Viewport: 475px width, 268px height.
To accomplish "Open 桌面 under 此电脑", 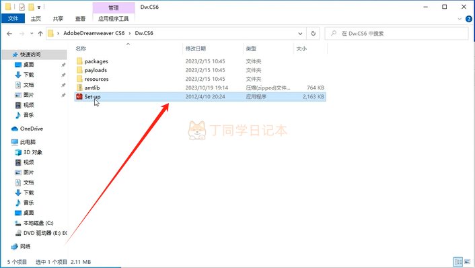I will (28, 213).
